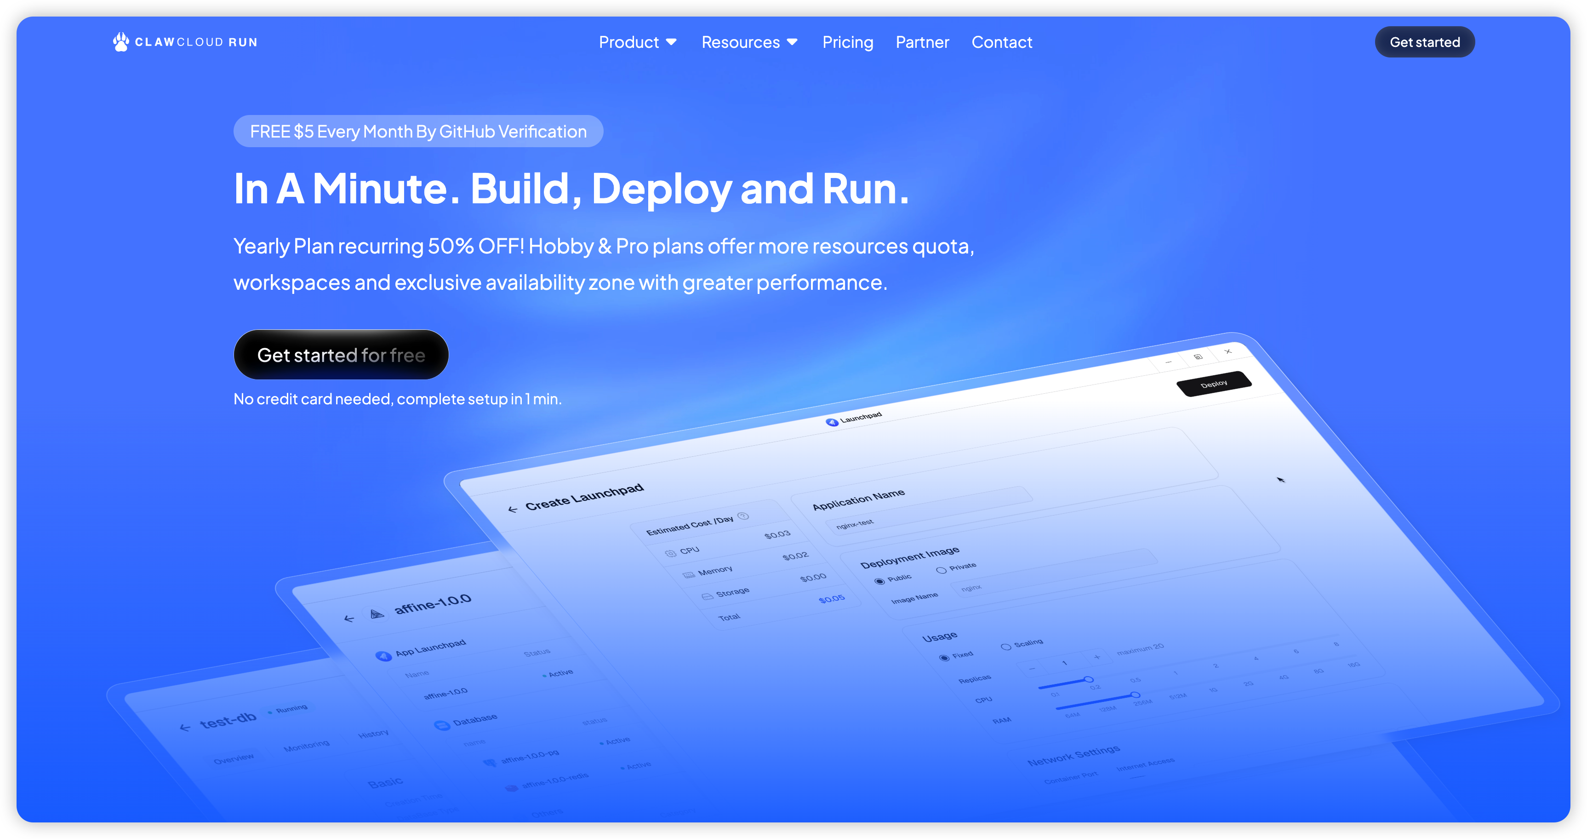The image size is (1587, 839).
Task: Click the Get started button in header
Action: pos(1424,42)
